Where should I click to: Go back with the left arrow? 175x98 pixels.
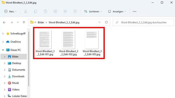(x=4, y=22)
